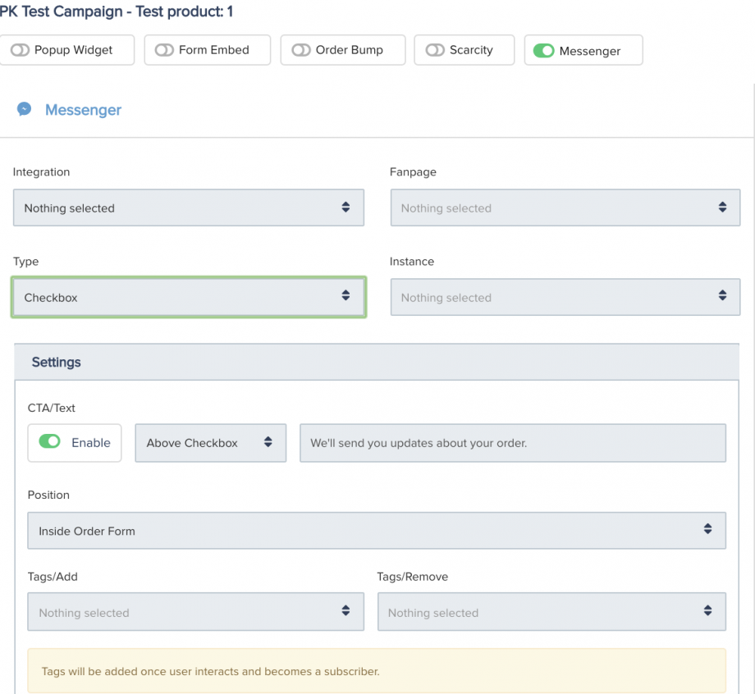Click the Position dropdown arrow icon
This screenshot has height=694, width=755.
click(707, 530)
